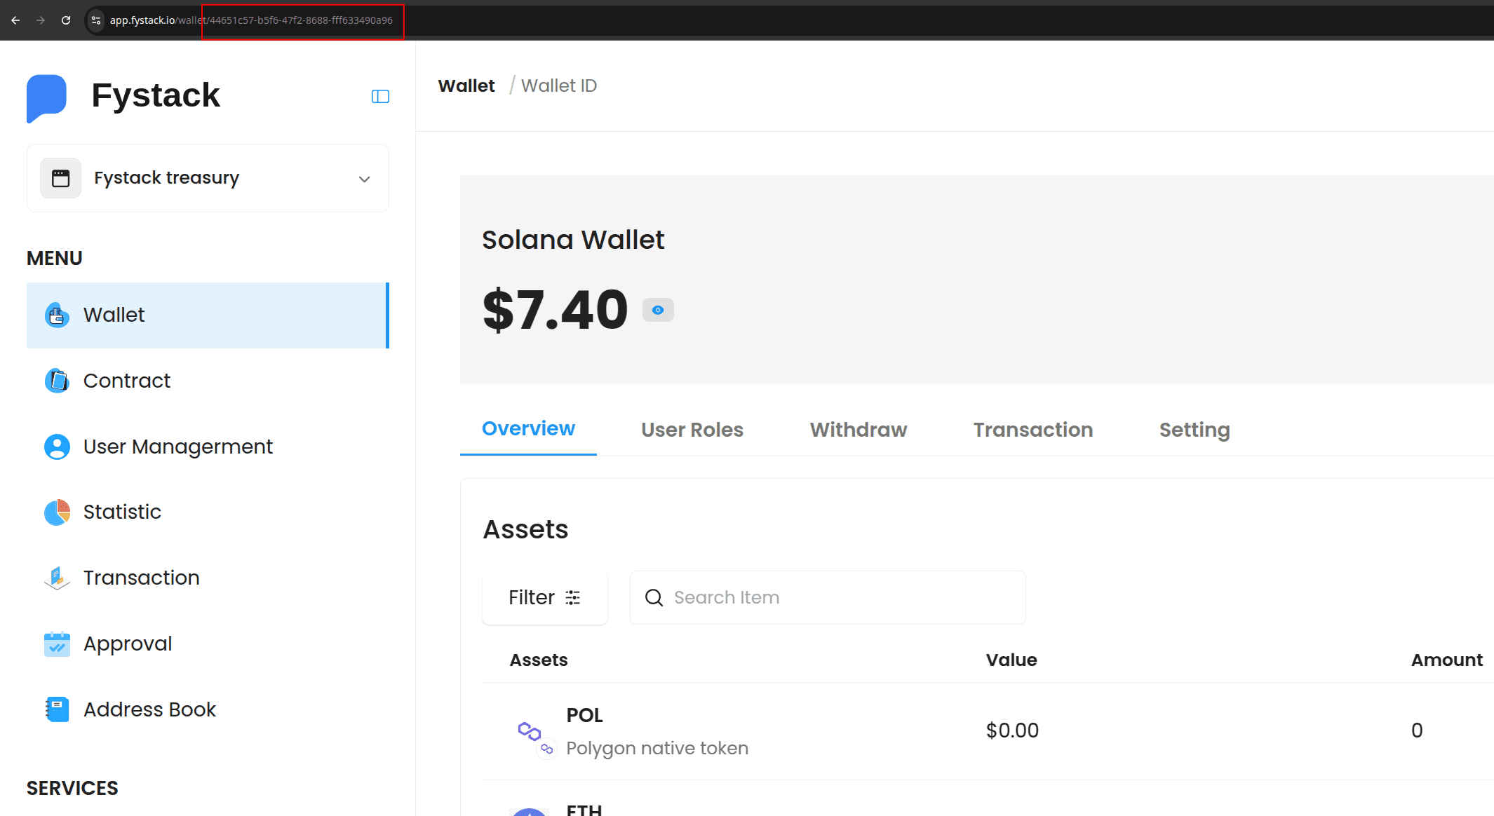This screenshot has height=816, width=1494.
Task: Click the Search Item input field
Action: tap(828, 597)
